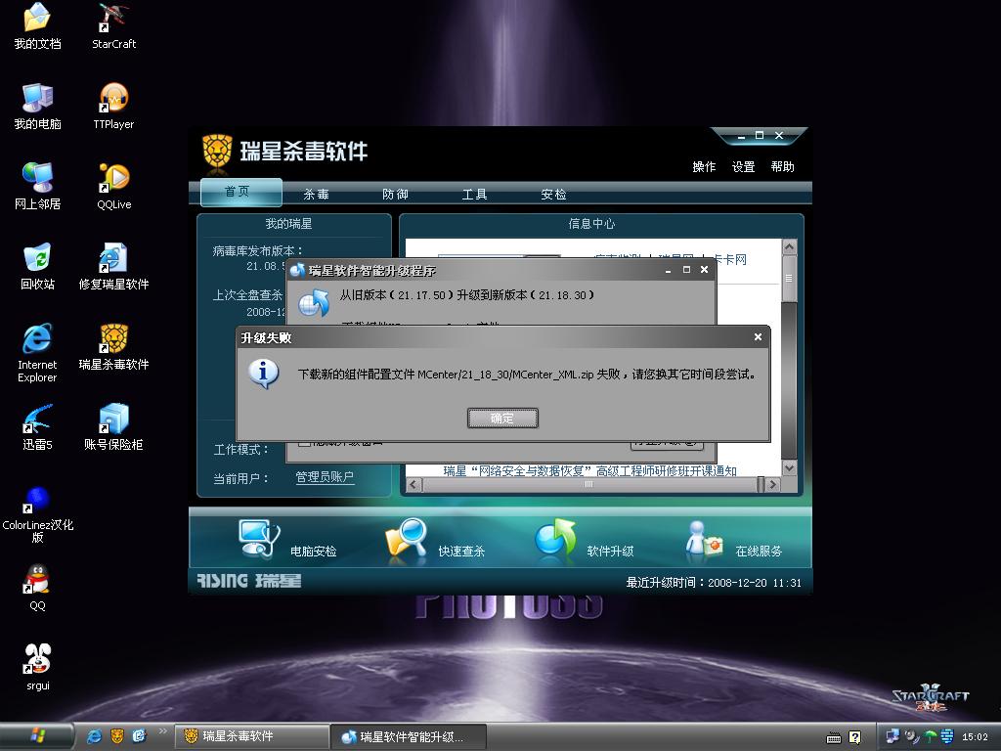Click IE icon in quick launch bar
This screenshot has height=751, width=1001.
tap(94, 736)
